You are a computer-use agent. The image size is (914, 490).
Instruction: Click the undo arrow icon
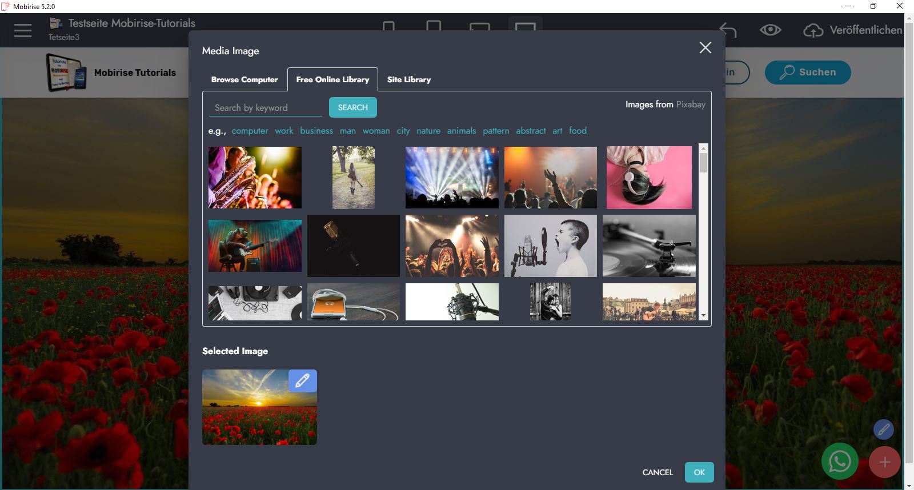728,30
